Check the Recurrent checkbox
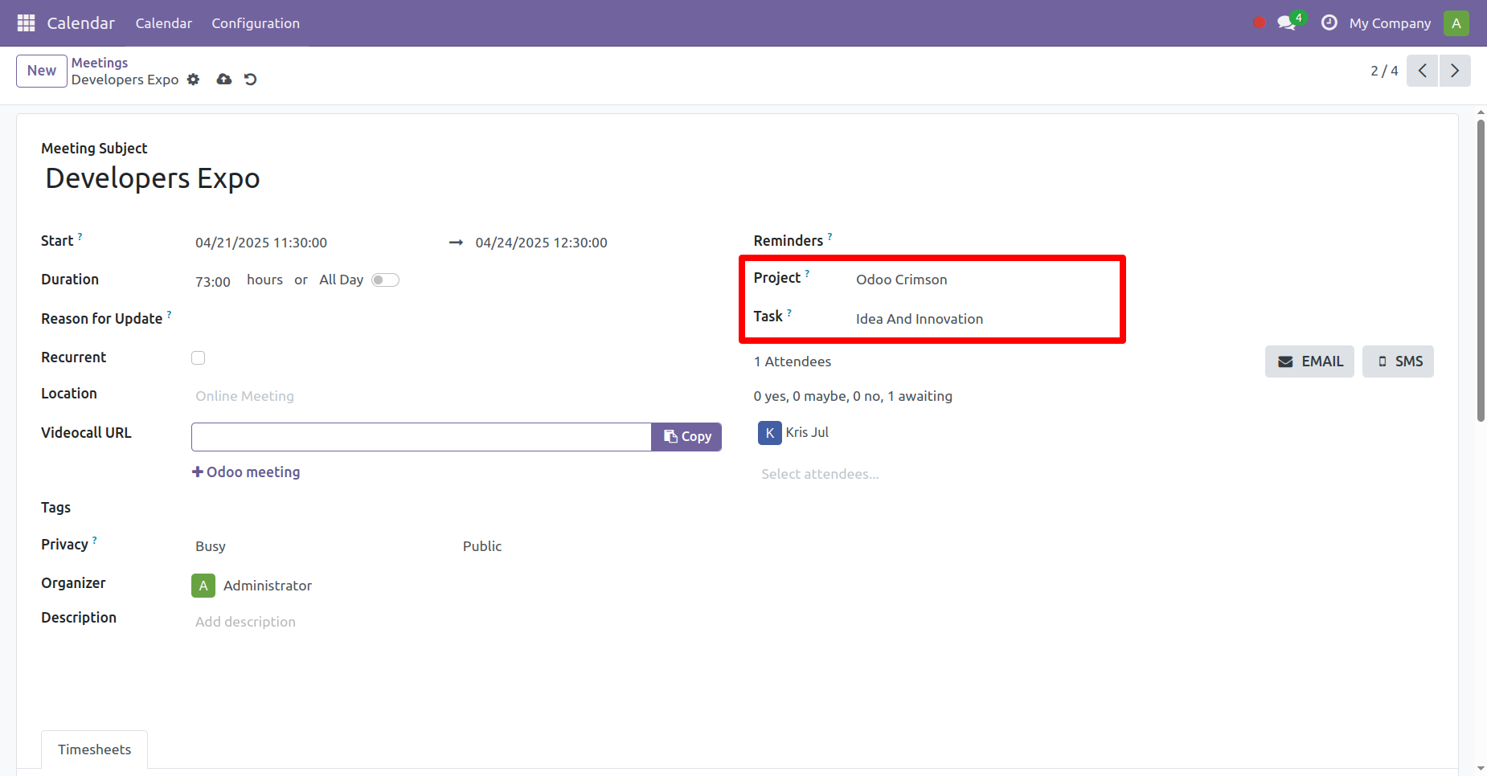Viewport: 1487px width, 776px height. 198,357
